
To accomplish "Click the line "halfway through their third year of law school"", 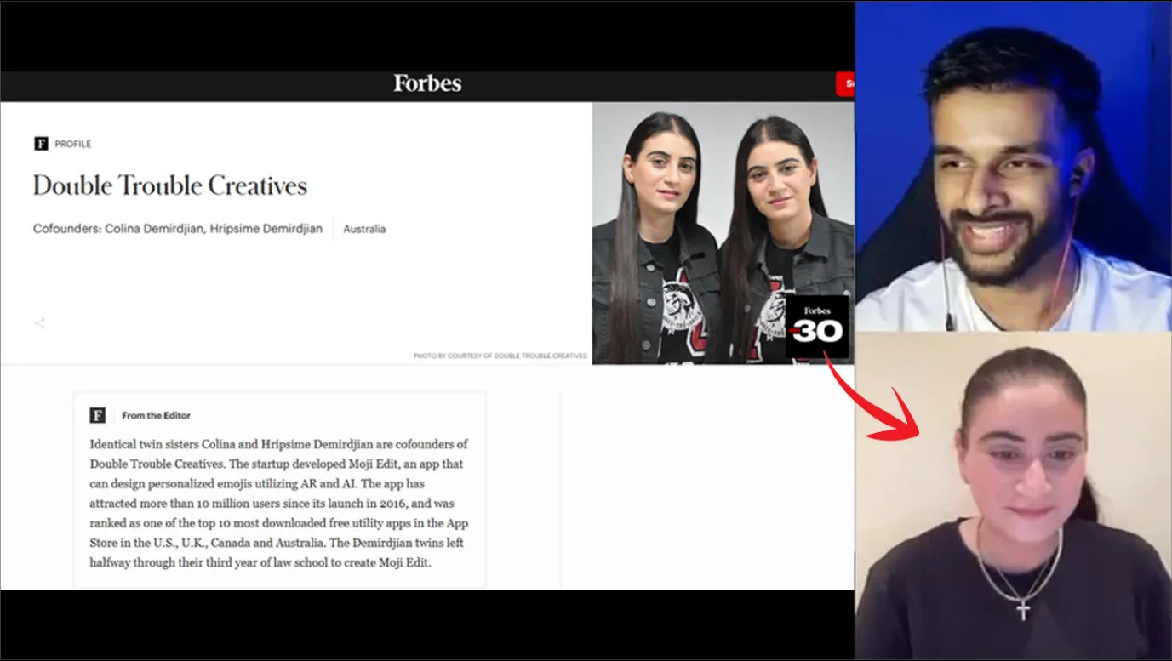I will [x=260, y=562].
